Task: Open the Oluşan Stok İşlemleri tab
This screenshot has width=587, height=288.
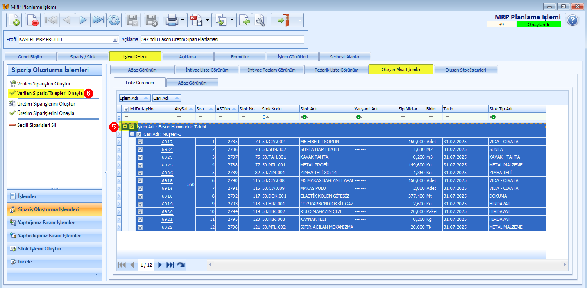Action: [x=466, y=70]
